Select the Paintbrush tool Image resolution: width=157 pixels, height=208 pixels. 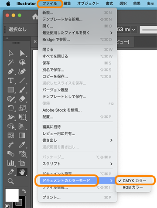22,90
